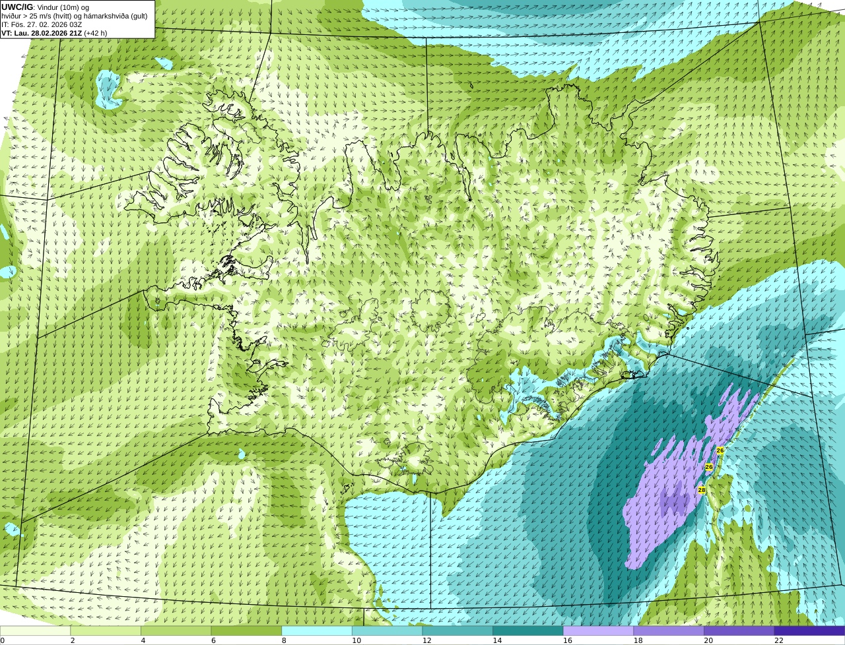Select the 12–14 m/s teal legend swatch
Screen dimensions: 845x645
(x=457, y=630)
